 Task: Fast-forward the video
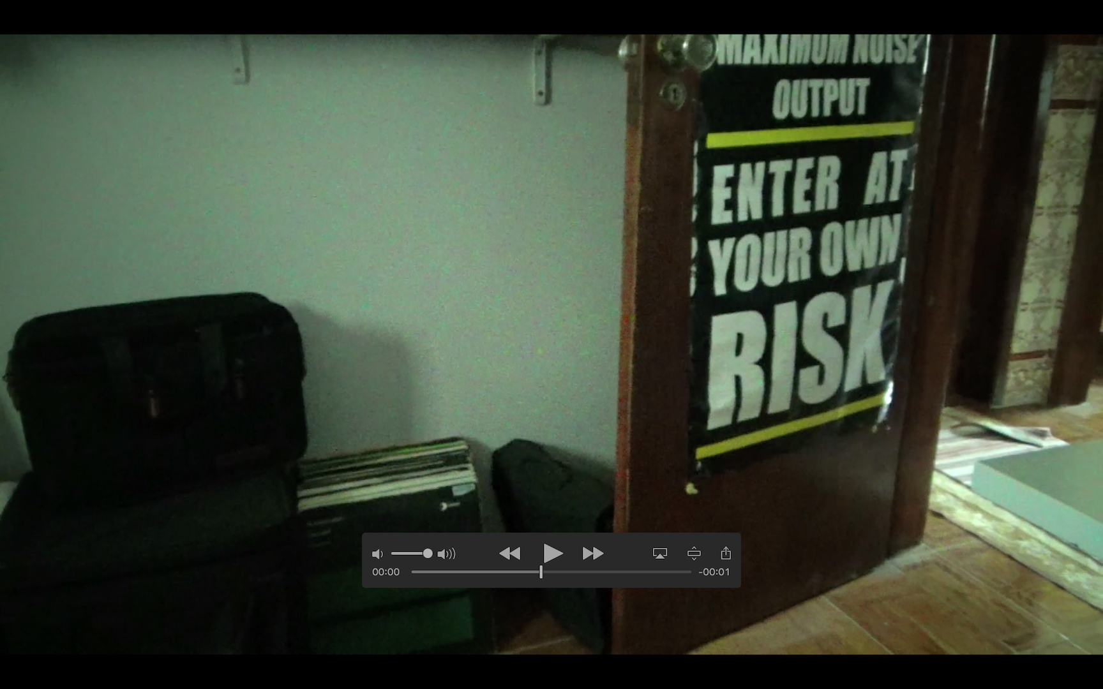click(592, 553)
